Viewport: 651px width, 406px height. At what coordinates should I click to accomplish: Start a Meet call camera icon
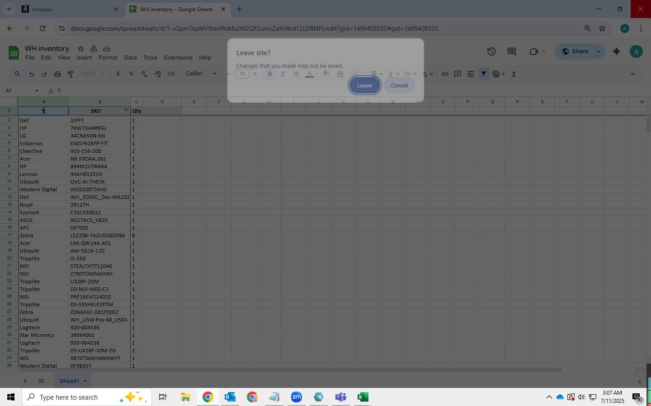click(x=533, y=51)
